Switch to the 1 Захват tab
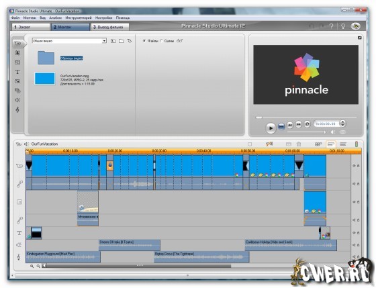376x288 pixels. pyautogui.click(x=31, y=27)
